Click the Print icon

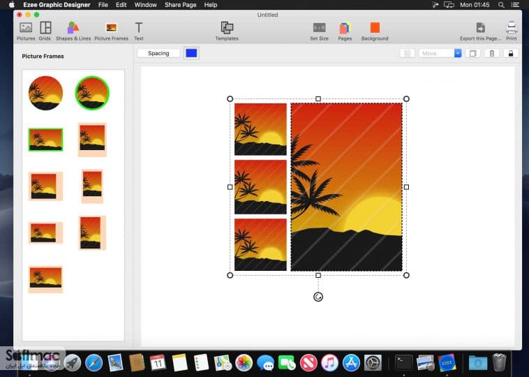point(512,31)
